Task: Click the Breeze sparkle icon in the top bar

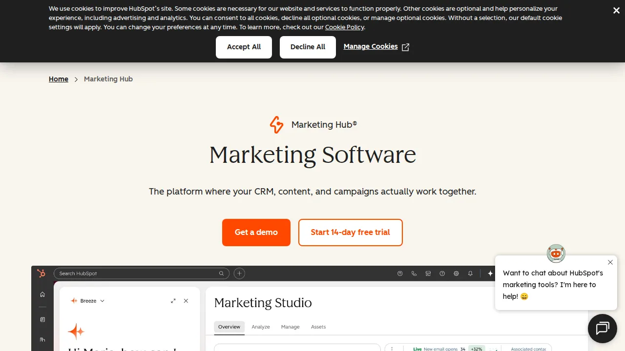Action: click(491, 273)
